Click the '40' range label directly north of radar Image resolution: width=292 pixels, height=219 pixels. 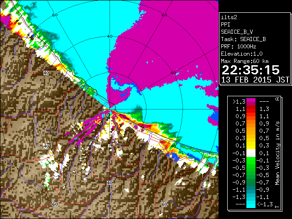pos(109,36)
